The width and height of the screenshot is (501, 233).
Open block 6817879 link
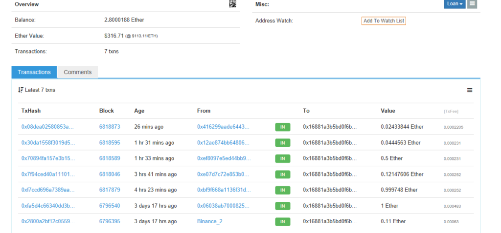(110, 190)
